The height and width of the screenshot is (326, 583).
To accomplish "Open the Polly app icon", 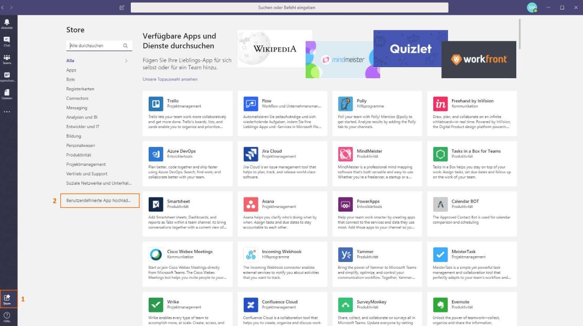I will click(346, 104).
